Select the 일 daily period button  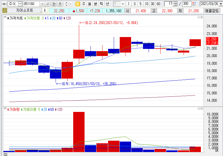click(x=77, y=4)
